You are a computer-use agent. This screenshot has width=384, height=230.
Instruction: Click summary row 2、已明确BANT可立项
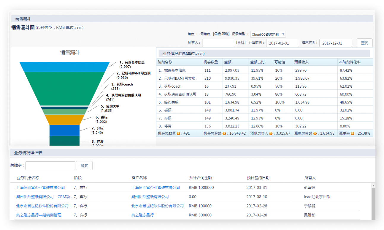point(264,78)
